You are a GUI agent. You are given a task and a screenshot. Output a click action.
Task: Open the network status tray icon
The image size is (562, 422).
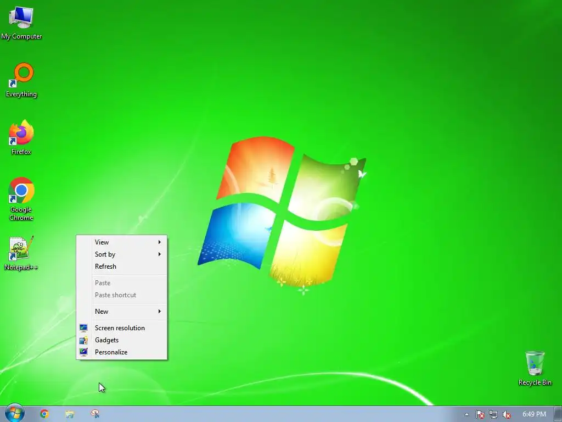[493, 414]
